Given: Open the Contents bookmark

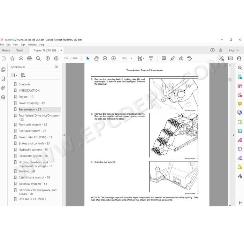Looking at the screenshot, I should pyautogui.click(x=24, y=84).
